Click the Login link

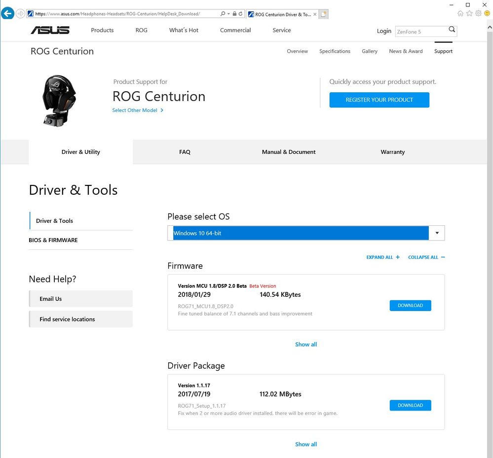click(384, 31)
